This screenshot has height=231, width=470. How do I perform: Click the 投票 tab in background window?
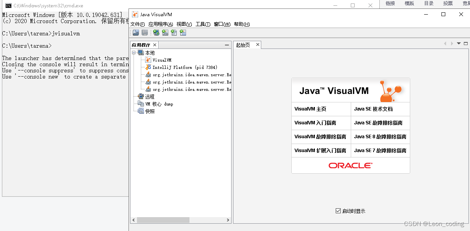tap(448, 3)
